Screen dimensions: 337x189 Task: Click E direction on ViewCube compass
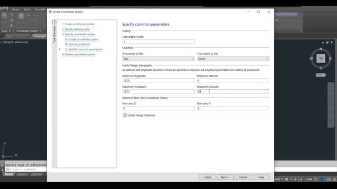[330, 58]
